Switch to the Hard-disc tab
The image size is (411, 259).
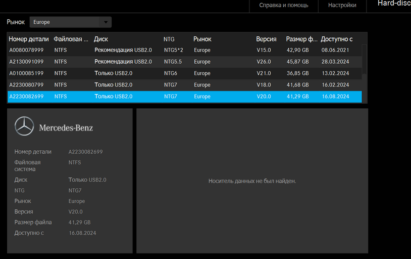[394, 4]
